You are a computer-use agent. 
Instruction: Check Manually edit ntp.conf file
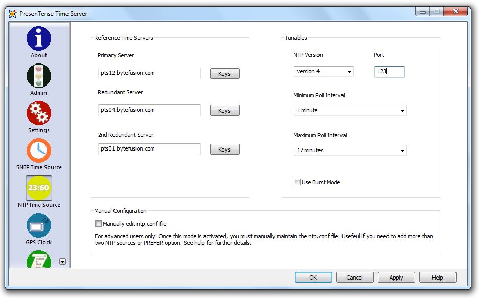(x=97, y=223)
